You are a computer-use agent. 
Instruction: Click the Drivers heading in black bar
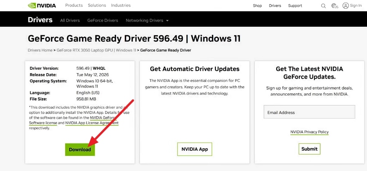[x=40, y=20]
